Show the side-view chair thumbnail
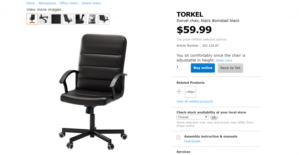 [68, 19]
